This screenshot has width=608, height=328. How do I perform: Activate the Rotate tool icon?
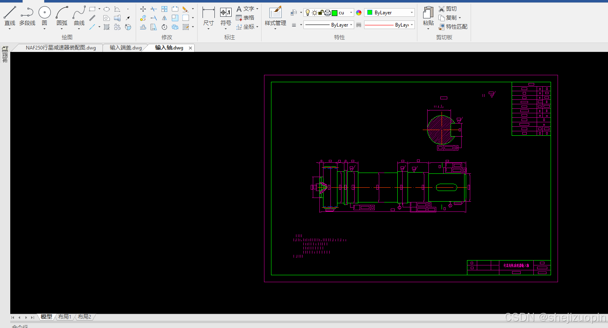(164, 27)
